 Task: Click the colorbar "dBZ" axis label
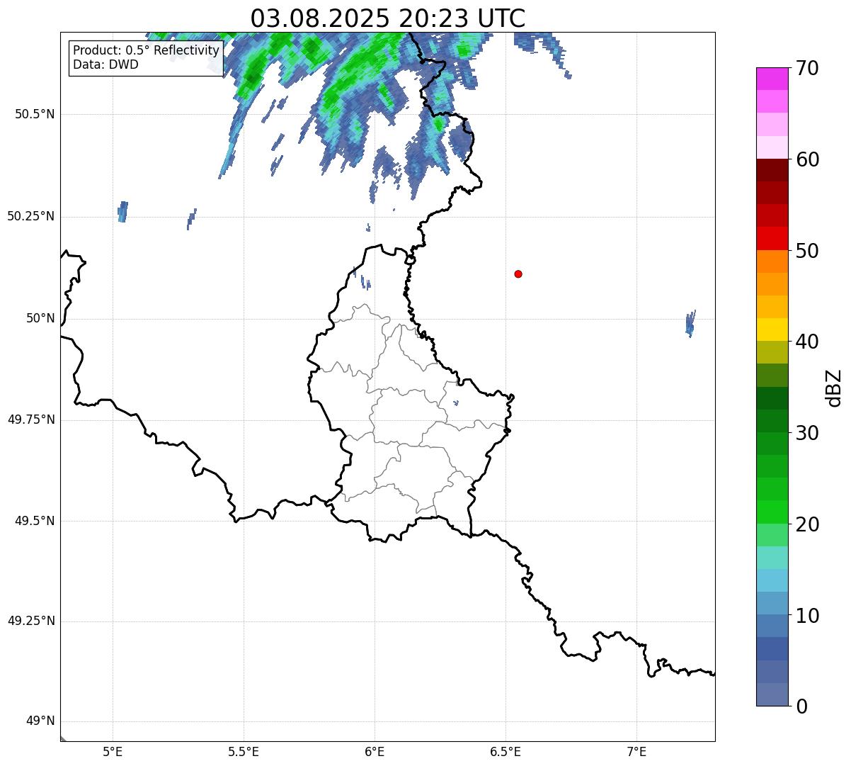834,387
